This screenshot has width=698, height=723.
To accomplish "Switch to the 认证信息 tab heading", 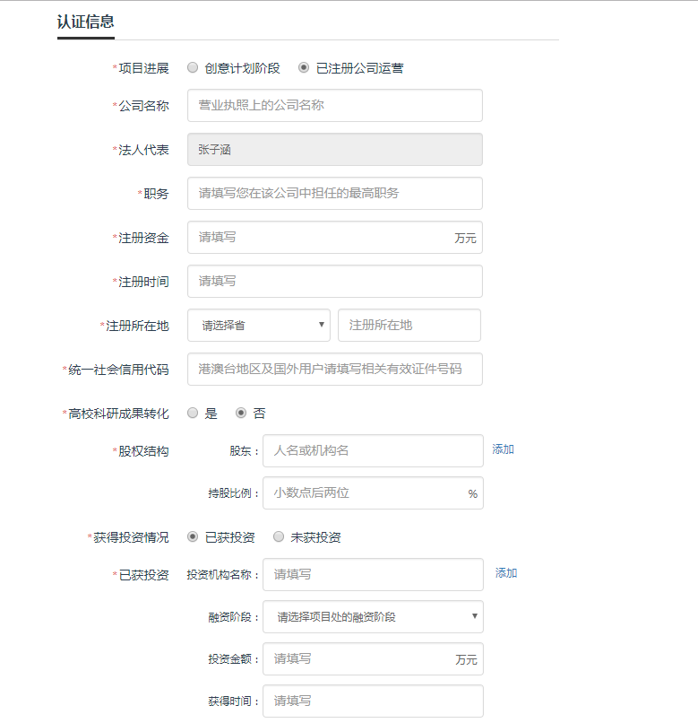I will tap(86, 22).
